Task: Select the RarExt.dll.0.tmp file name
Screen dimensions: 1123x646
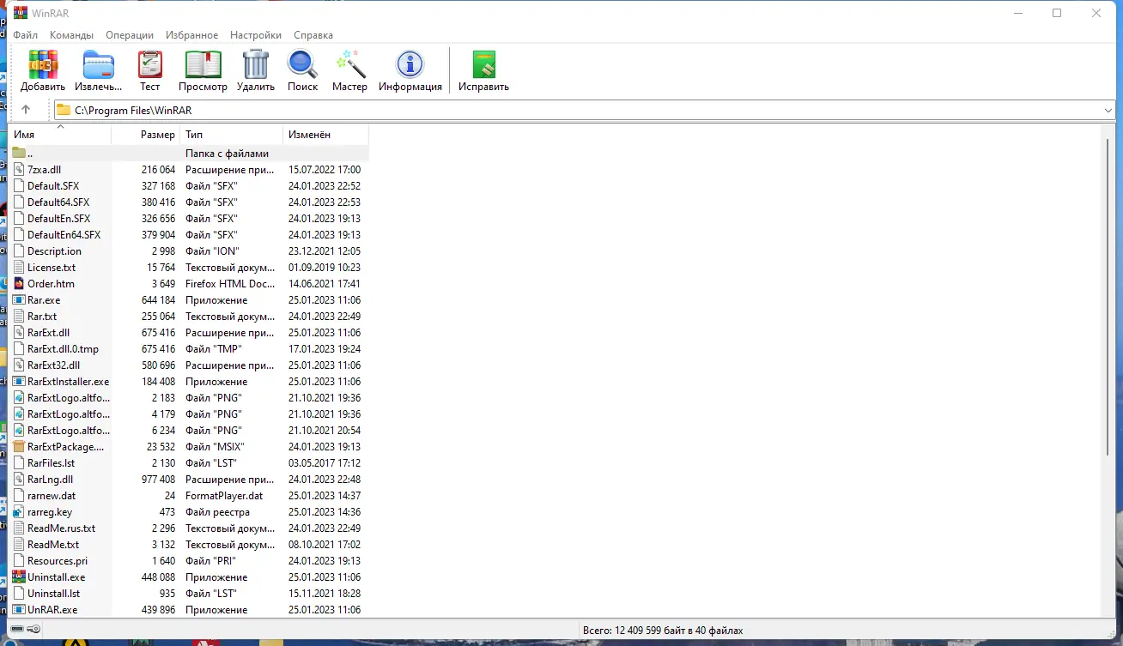Action: tap(63, 349)
